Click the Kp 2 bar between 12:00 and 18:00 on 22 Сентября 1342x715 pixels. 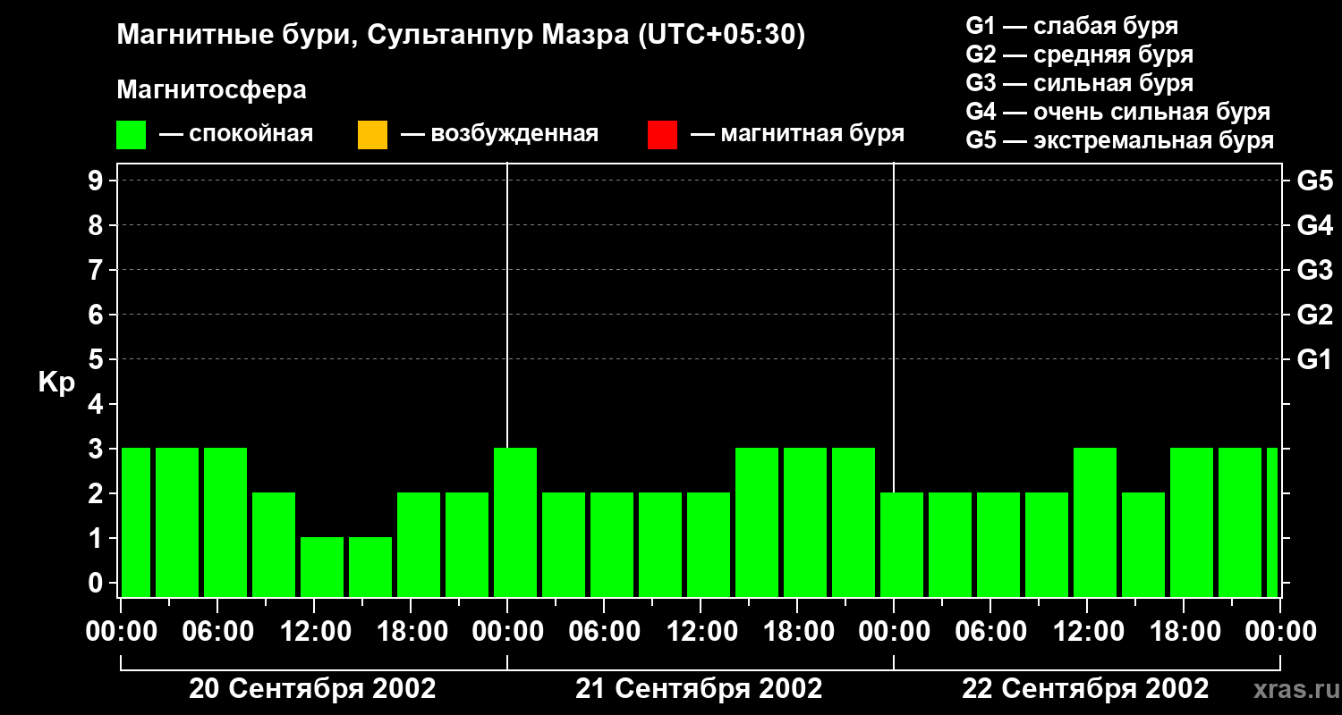[x=1143, y=544]
